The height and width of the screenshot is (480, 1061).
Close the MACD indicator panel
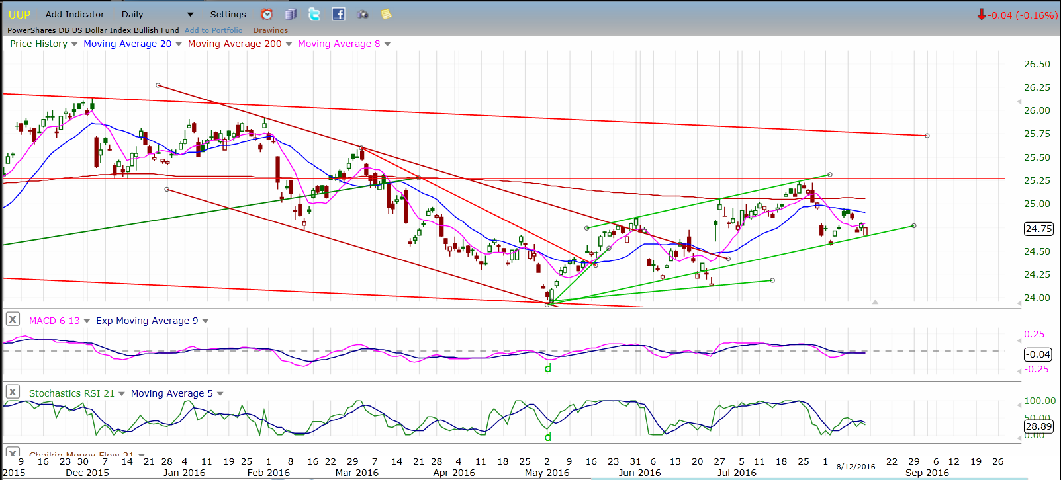point(13,319)
